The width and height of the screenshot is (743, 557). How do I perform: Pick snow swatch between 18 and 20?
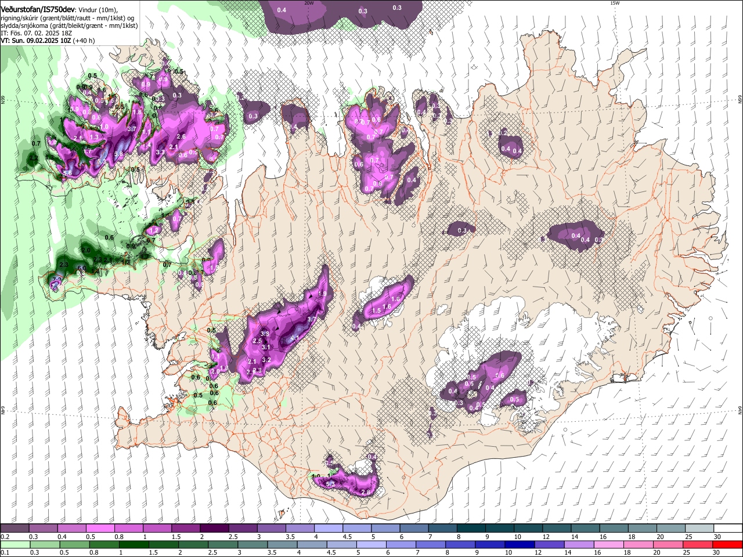(x=642, y=529)
